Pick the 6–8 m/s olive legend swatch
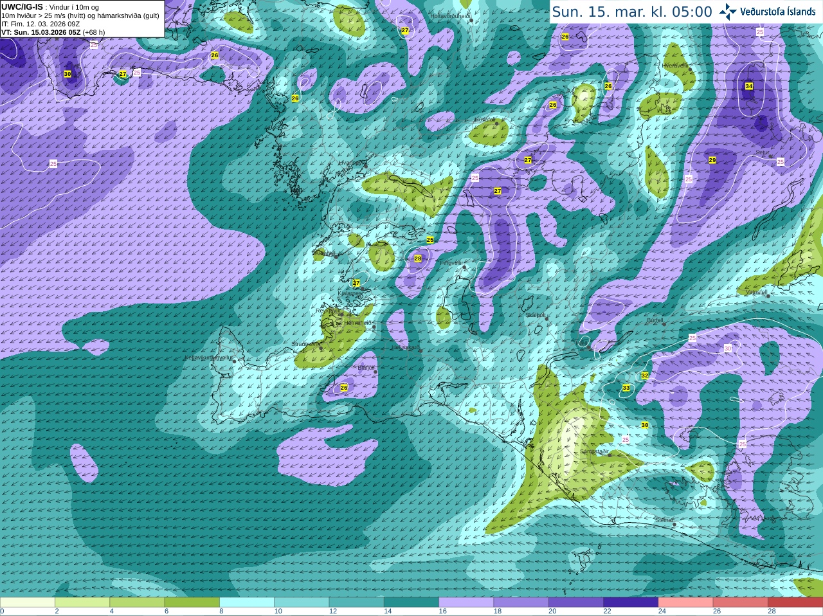Image resolution: width=823 pixels, height=616 pixels. coord(192,602)
